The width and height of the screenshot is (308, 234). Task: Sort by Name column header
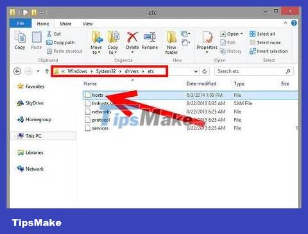pyautogui.click(x=90, y=83)
